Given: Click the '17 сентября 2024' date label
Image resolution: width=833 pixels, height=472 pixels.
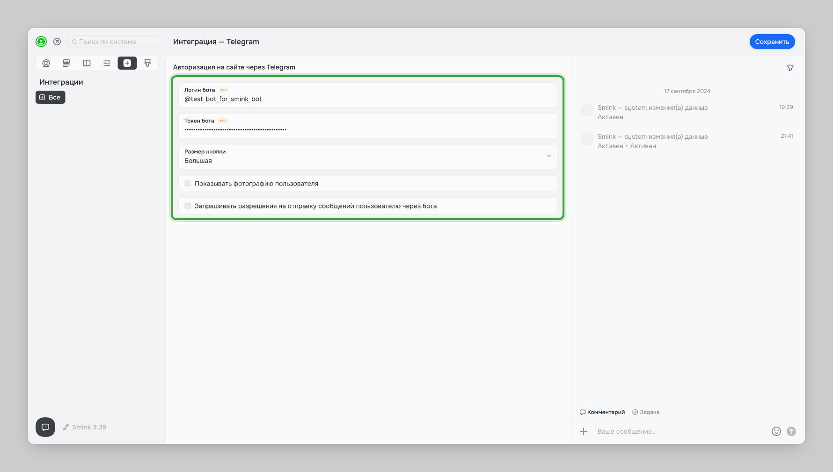Looking at the screenshot, I should pos(687,91).
